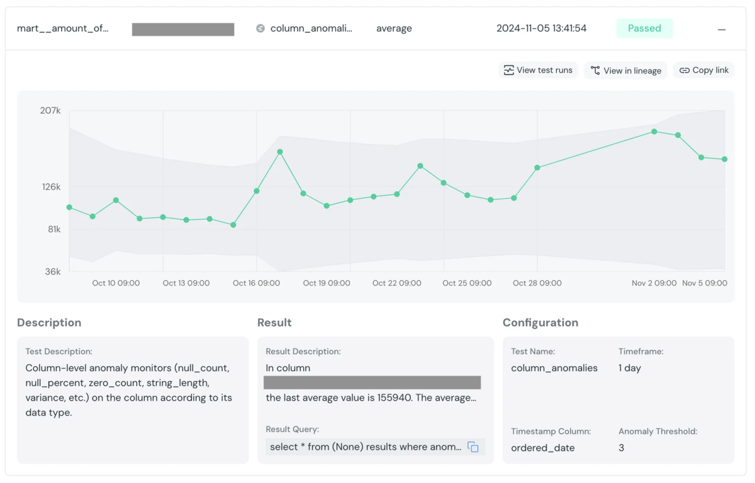The image size is (755, 483).
Task: Click the Nov 2 peak data point
Action: [x=654, y=131]
